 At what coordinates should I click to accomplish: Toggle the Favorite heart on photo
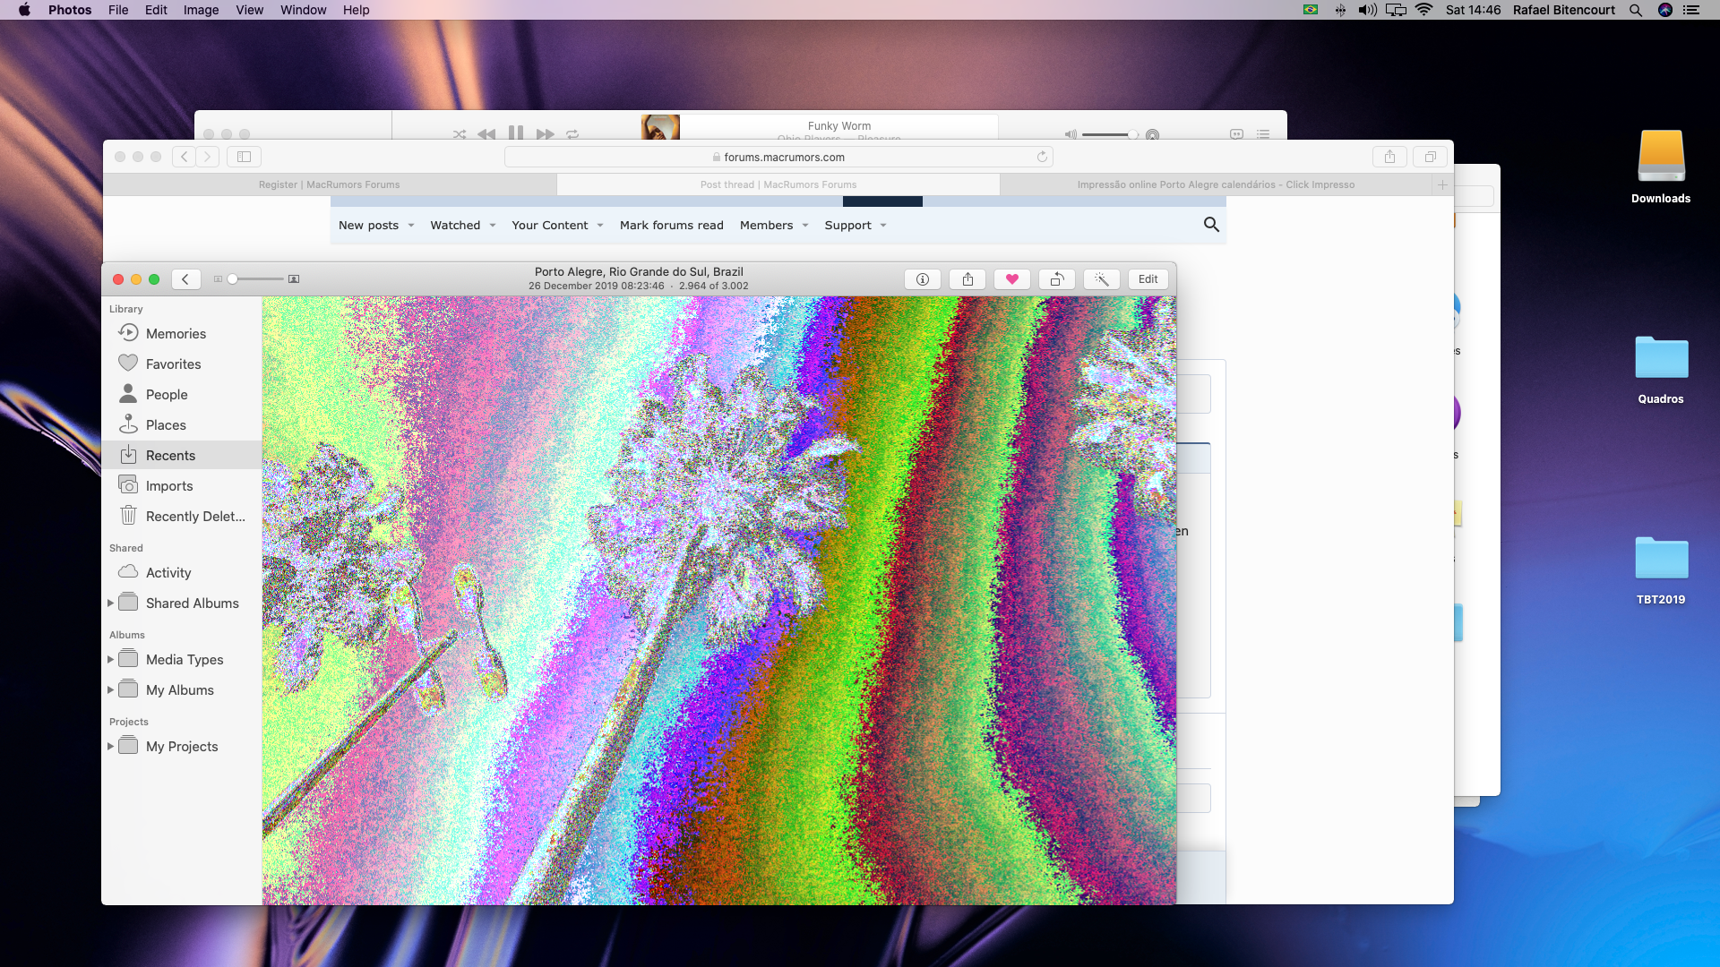[x=1012, y=279]
